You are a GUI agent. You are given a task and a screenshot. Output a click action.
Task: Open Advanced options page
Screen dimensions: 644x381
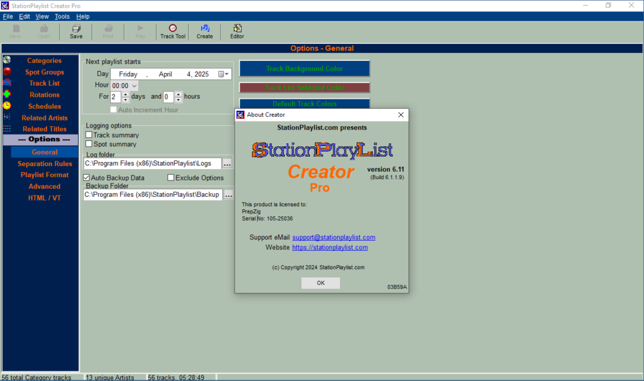[x=45, y=186]
